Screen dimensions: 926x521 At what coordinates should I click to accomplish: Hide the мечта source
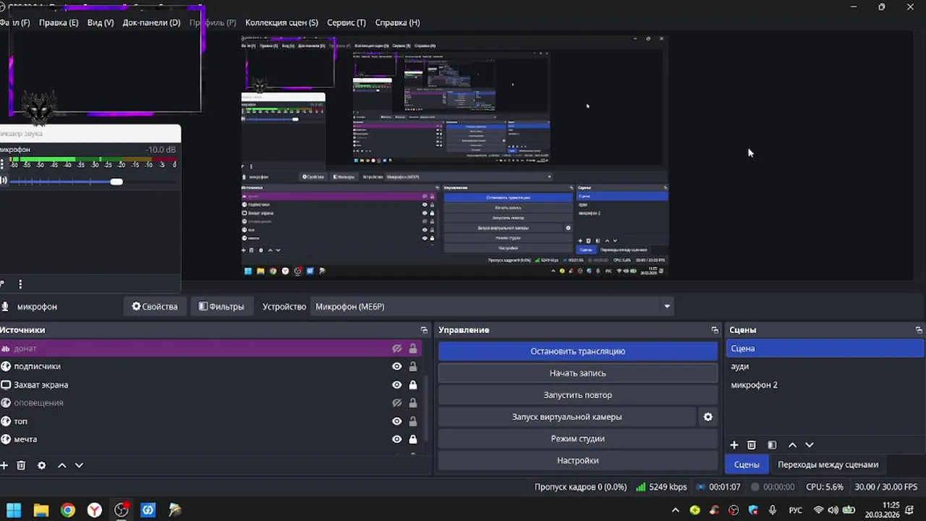397,439
